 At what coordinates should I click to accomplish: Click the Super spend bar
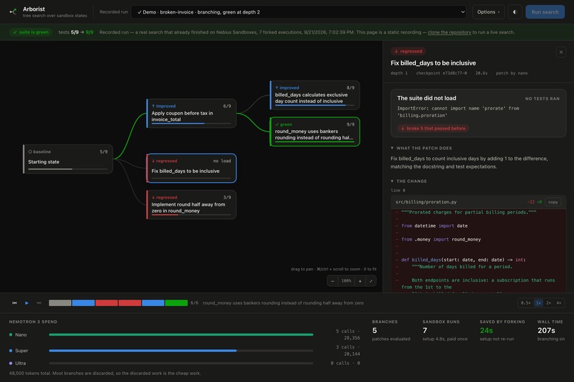coord(181,351)
